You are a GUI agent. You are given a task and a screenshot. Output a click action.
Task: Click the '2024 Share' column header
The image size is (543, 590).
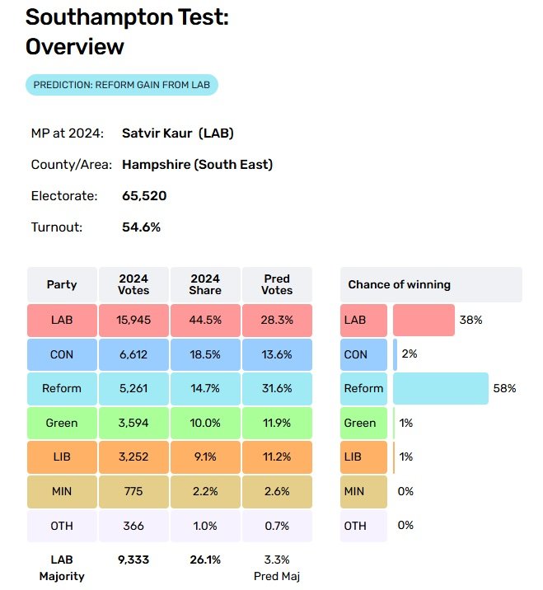click(x=205, y=284)
